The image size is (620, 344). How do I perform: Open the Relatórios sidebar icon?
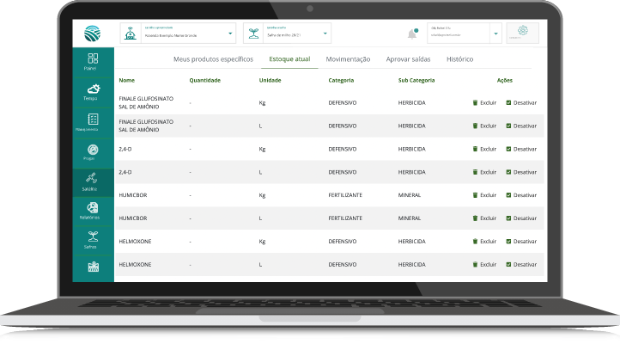click(93, 208)
